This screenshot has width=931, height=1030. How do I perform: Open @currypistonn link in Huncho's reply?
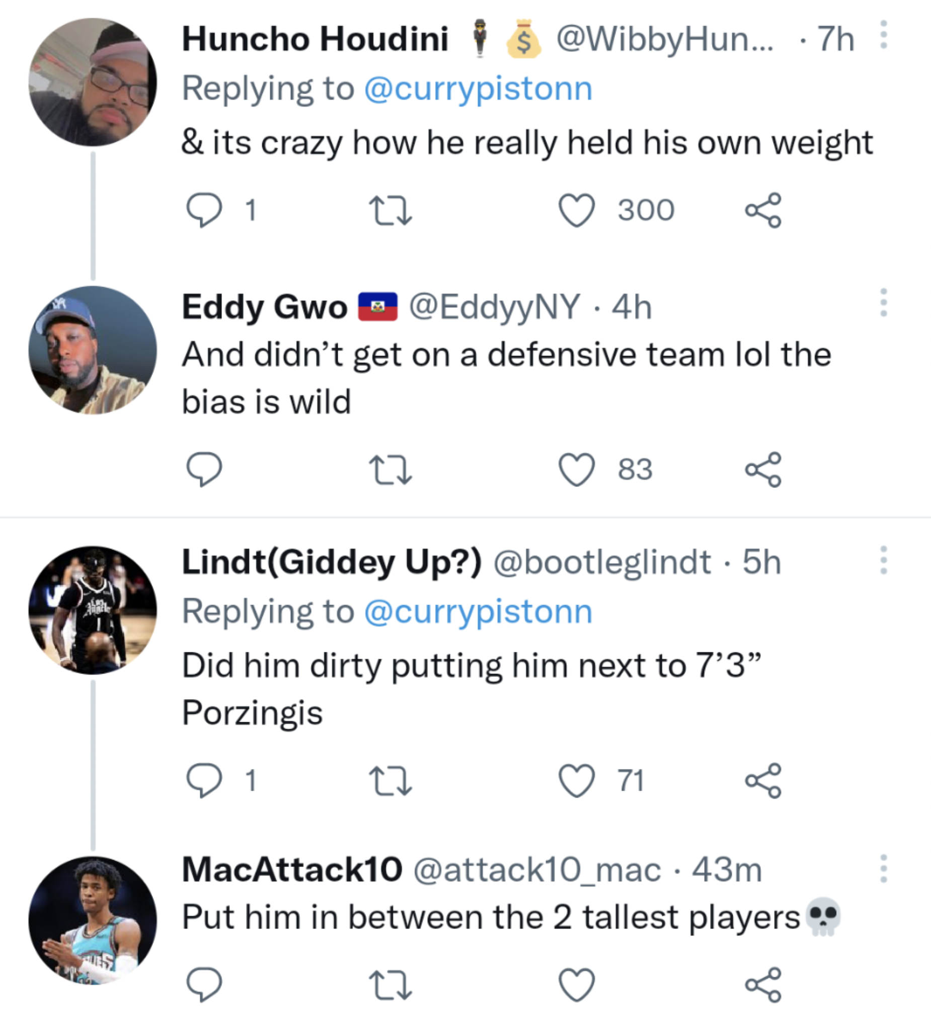[x=478, y=89]
